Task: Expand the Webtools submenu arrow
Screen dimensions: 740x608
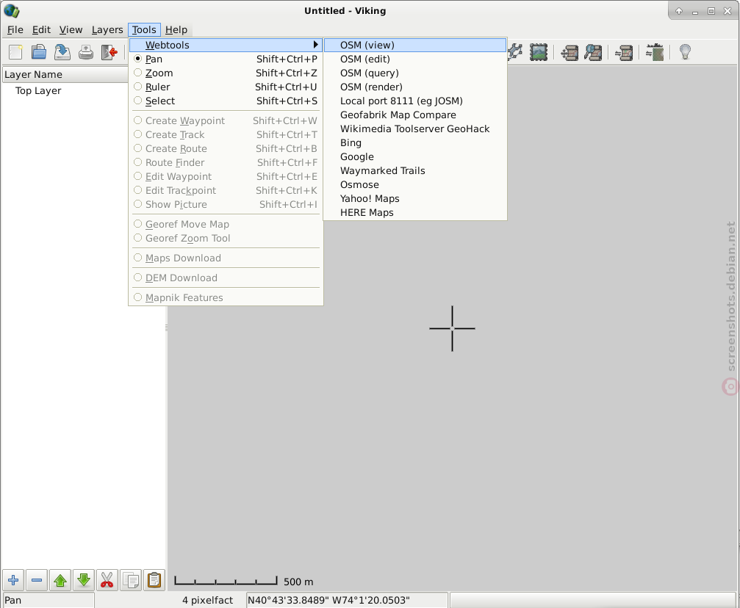Action: (x=316, y=45)
